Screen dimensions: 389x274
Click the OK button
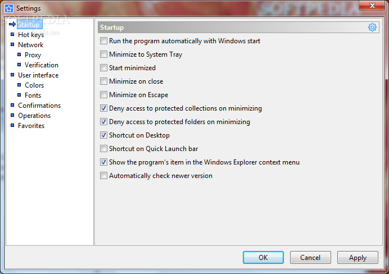[263, 257]
